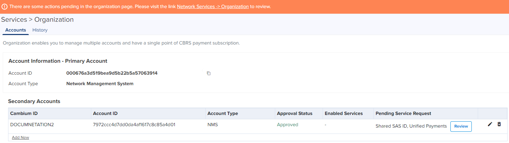Click the Approval Status column header
This screenshot has height=143, width=509.
295,114
